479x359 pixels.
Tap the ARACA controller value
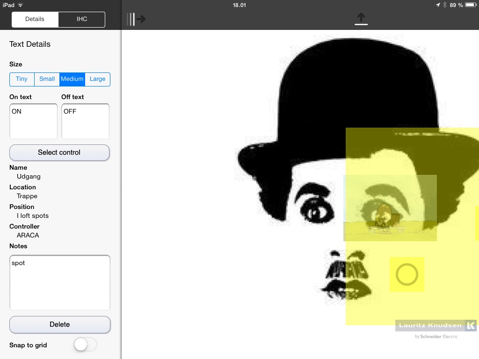pyautogui.click(x=28, y=235)
